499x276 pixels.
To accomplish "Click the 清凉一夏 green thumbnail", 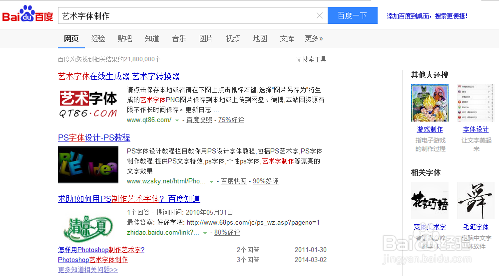I will 88,228.
